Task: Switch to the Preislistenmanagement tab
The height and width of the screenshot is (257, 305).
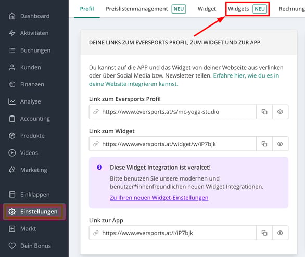Action: click(x=146, y=9)
